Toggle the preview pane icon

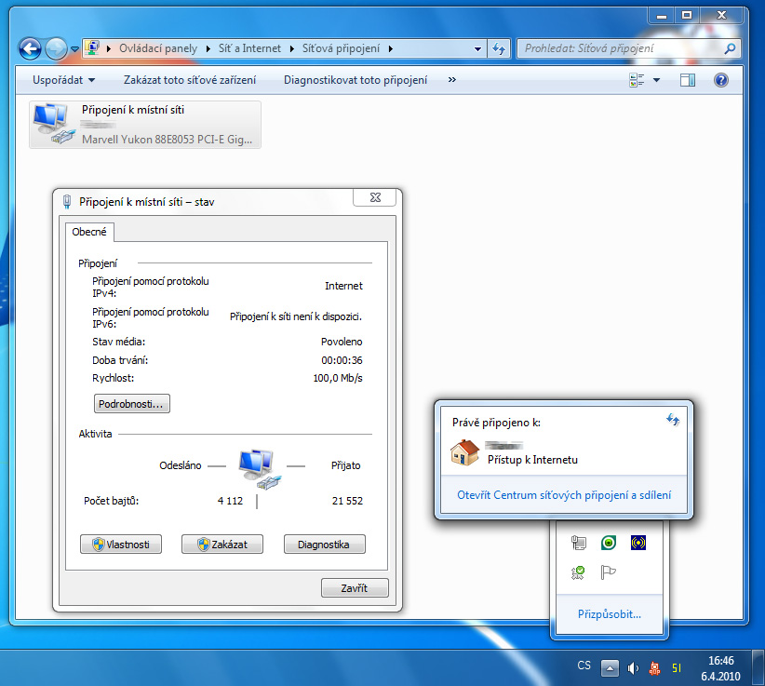point(688,81)
